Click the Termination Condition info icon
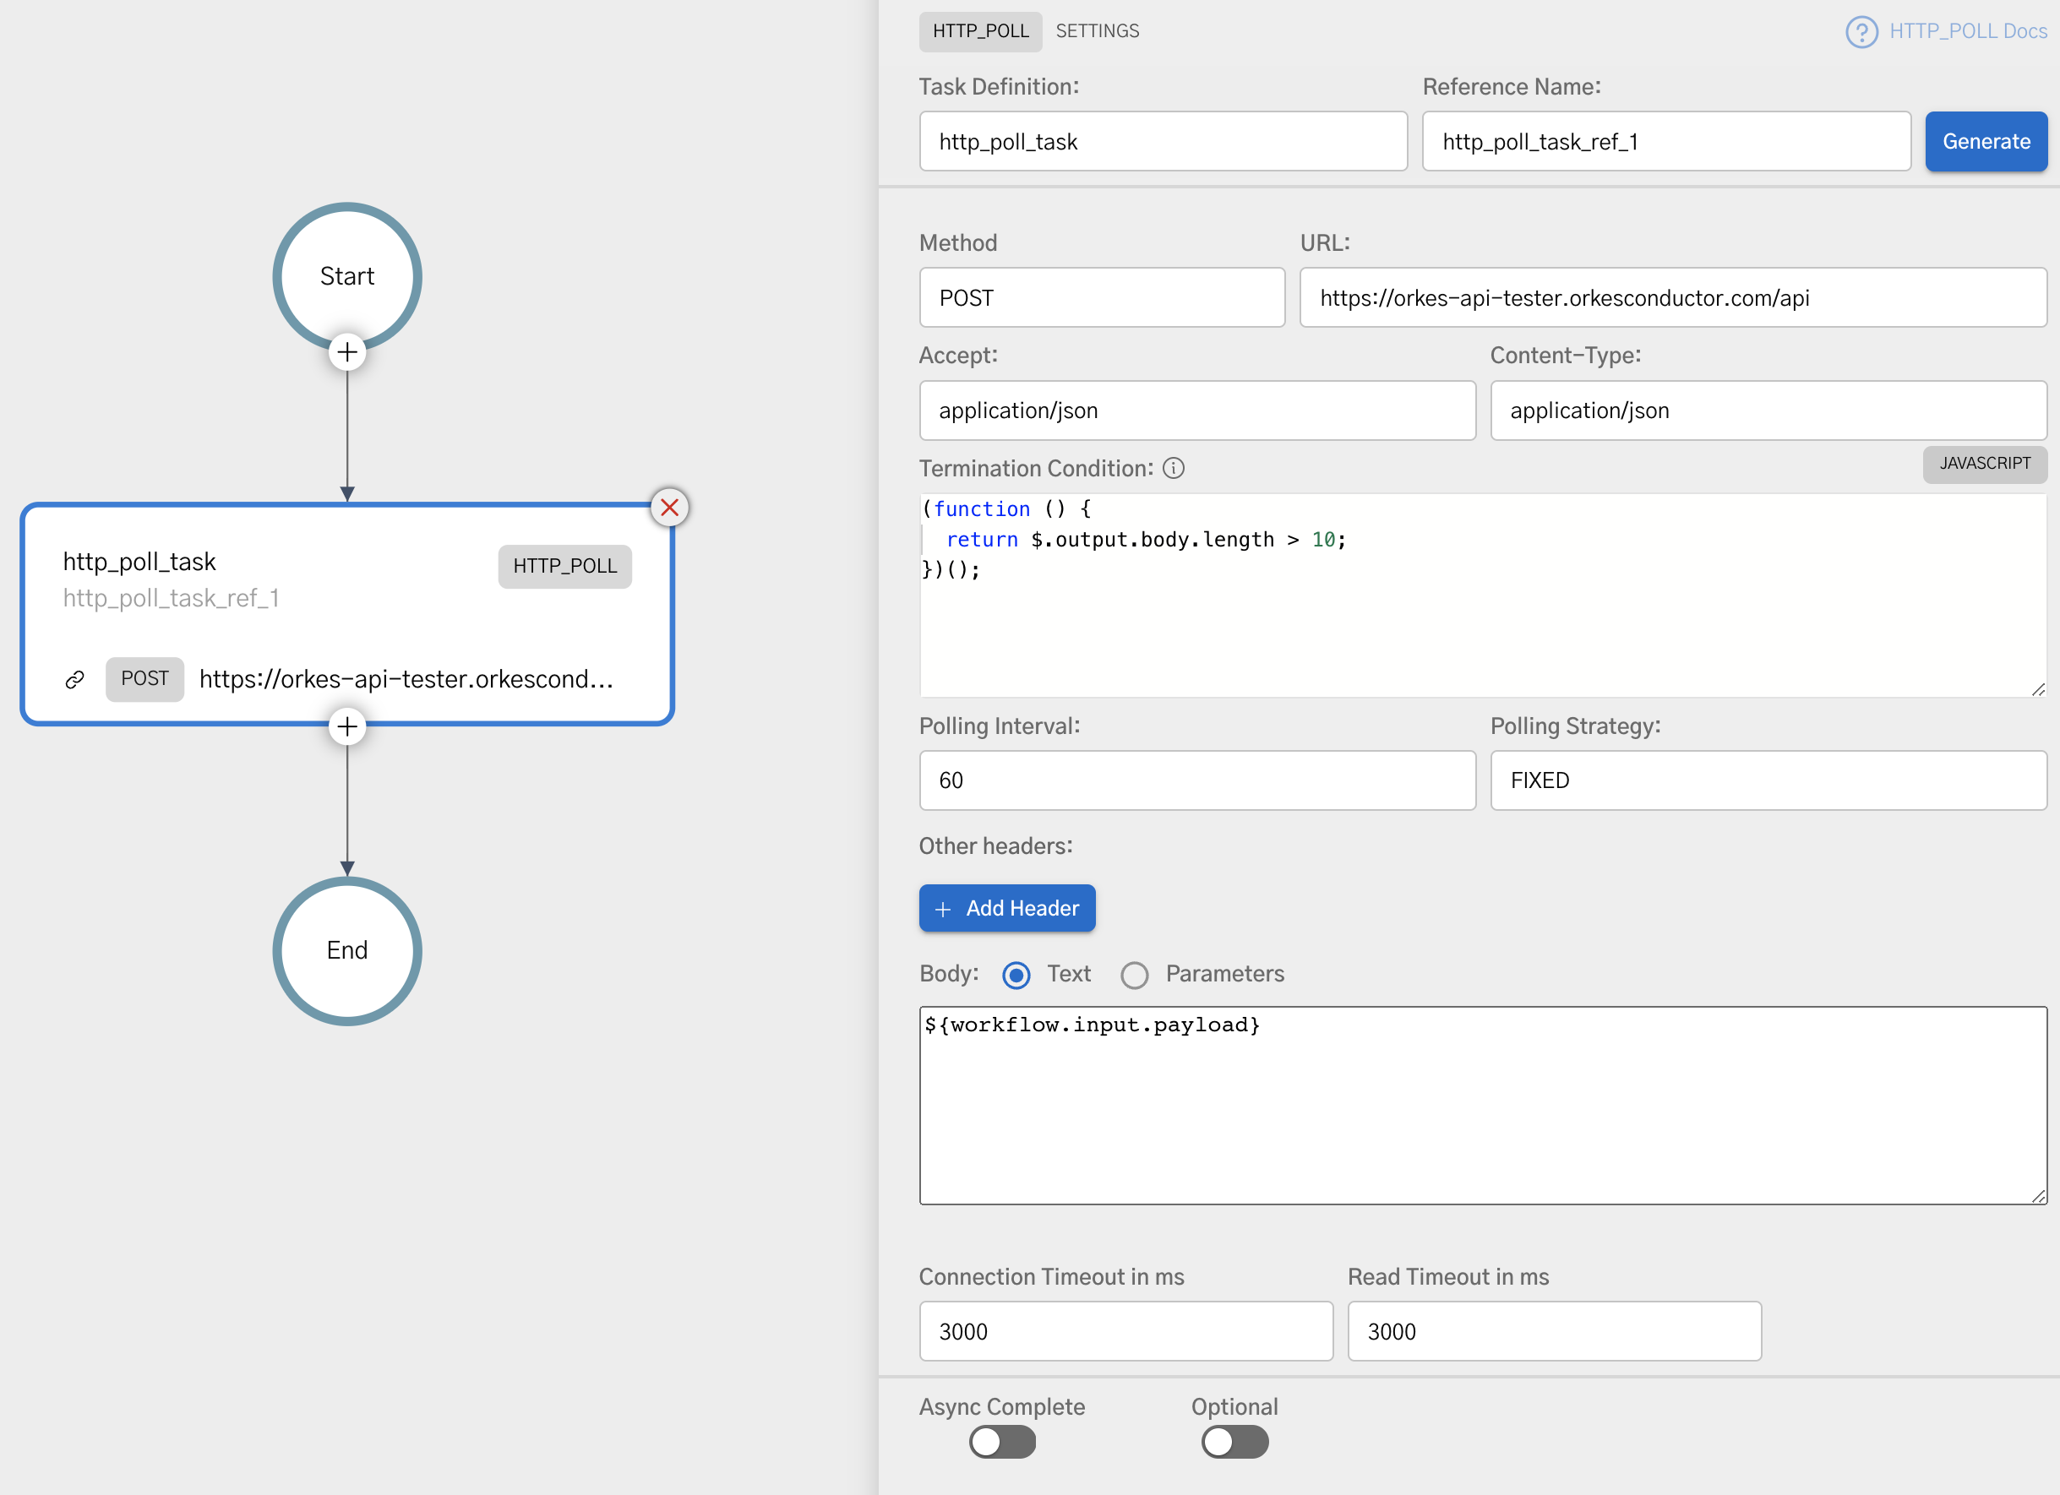 tap(1175, 469)
